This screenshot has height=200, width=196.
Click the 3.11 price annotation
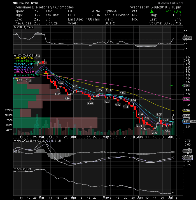coord(141,114)
